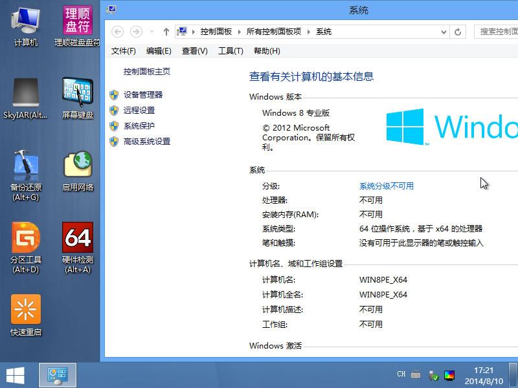This screenshot has height=388, width=518.
Task: Open the 查看(V) menu
Action: tap(195, 51)
